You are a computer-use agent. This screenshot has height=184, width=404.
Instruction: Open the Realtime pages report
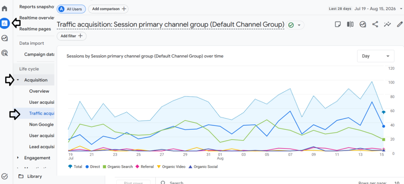click(35, 29)
